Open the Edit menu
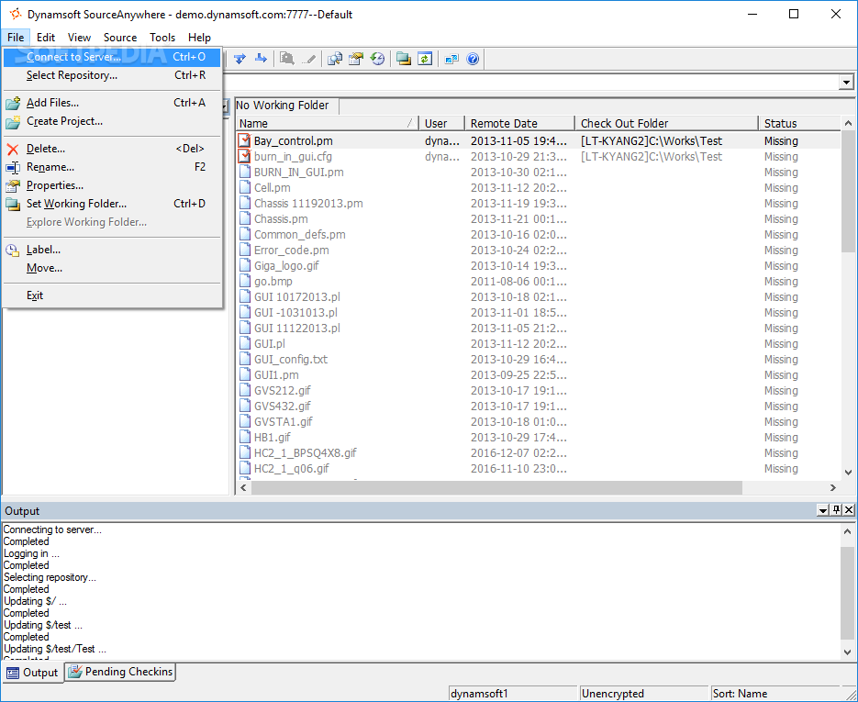The image size is (858, 702). point(45,38)
